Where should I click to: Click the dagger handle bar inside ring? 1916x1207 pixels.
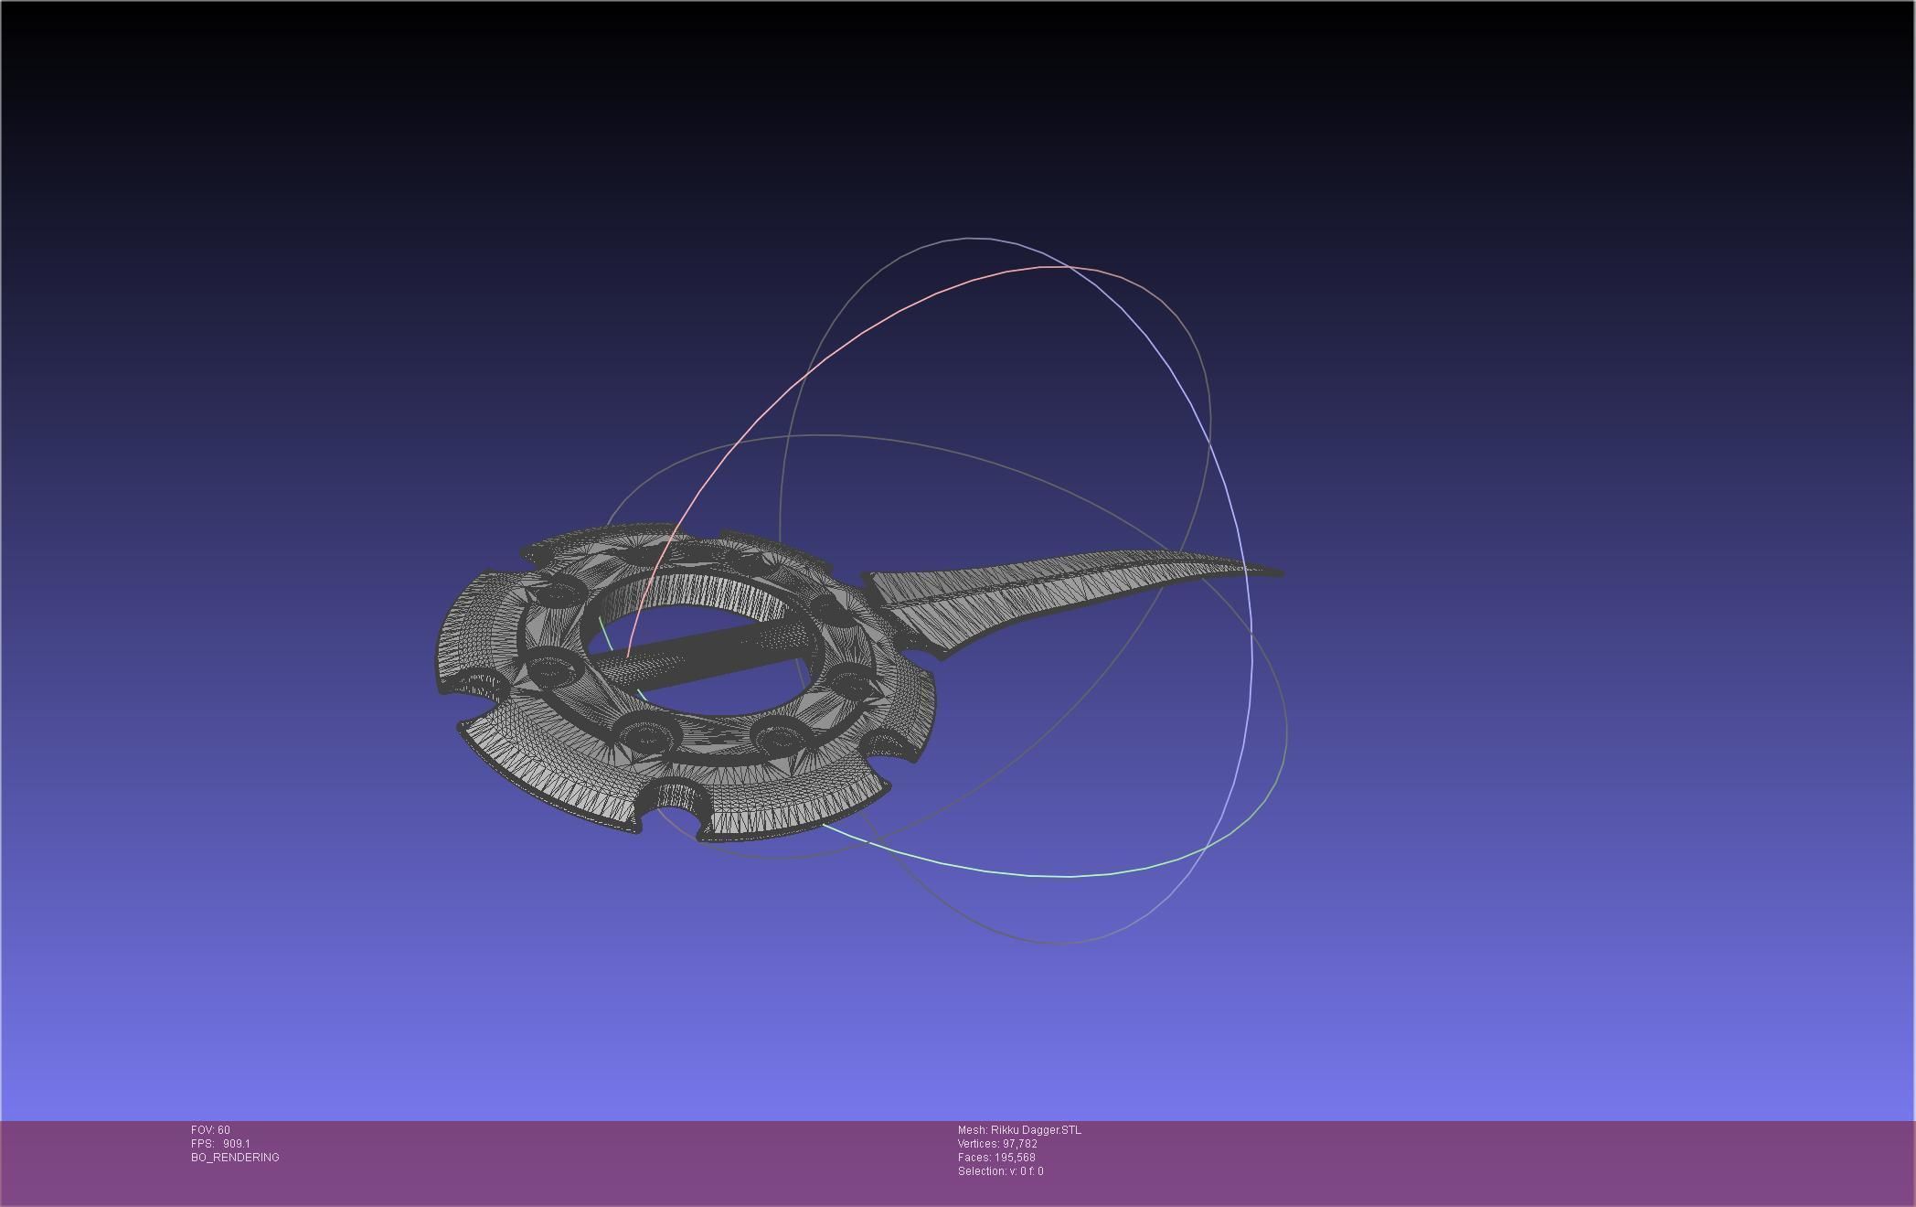tap(704, 657)
